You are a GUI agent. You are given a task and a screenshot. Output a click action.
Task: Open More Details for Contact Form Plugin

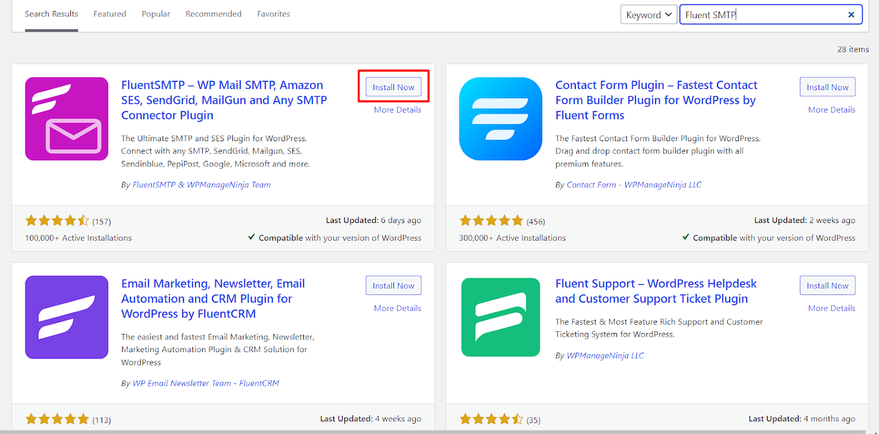point(832,110)
